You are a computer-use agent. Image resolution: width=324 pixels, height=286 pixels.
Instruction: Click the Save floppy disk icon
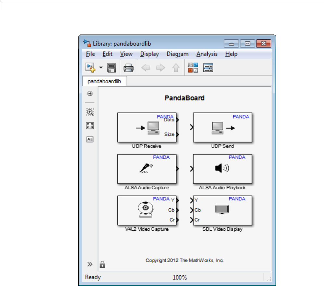(x=111, y=68)
